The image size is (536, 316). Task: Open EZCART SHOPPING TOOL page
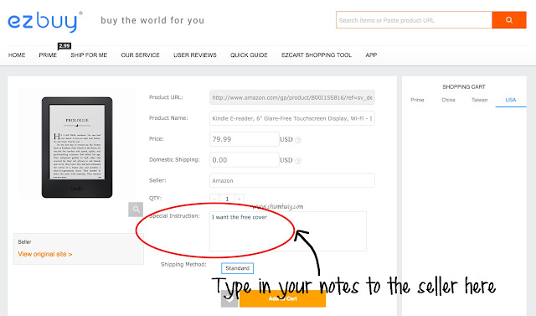[317, 55]
